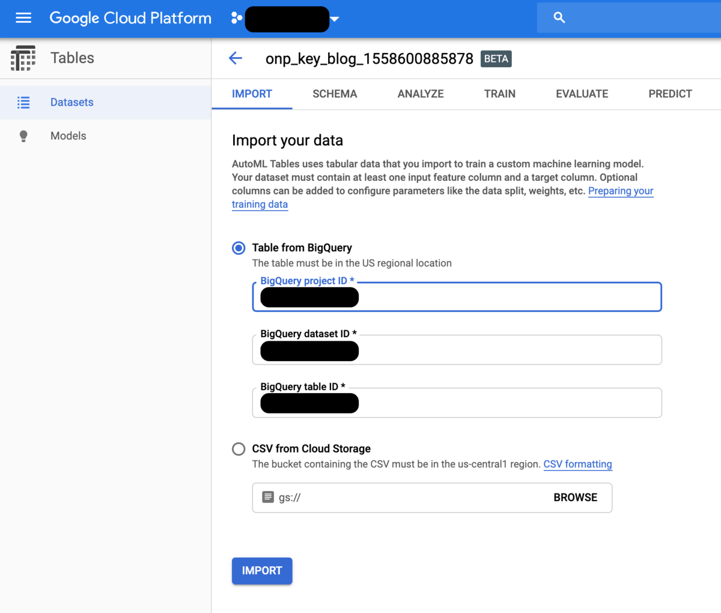The width and height of the screenshot is (721, 613).
Task: Switch to the TRAIN tab
Action: coord(500,94)
